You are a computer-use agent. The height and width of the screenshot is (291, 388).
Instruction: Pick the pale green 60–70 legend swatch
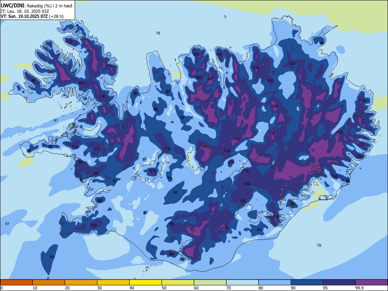210,282
